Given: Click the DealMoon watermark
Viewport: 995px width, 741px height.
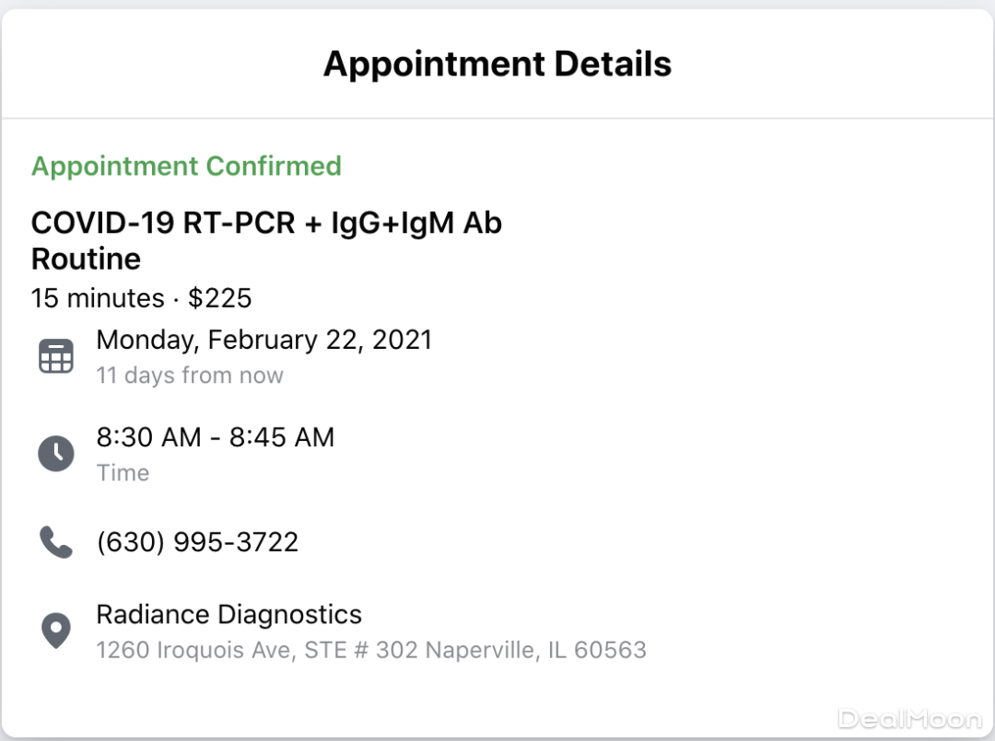Looking at the screenshot, I should click(x=909, y=719).
